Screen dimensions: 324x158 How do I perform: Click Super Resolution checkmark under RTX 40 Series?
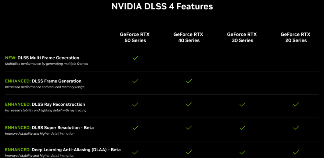point(189,128)
